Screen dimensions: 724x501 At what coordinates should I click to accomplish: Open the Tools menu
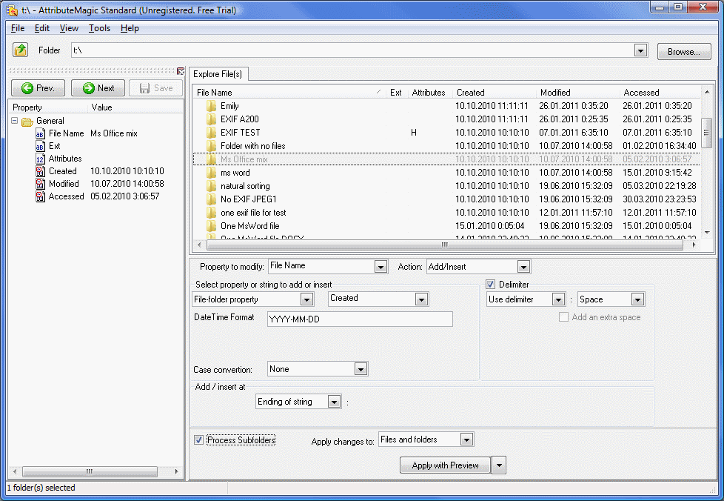click(99, 28)
